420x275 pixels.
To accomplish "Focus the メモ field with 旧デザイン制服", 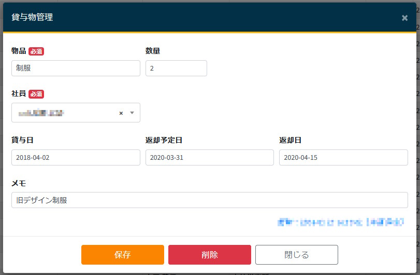I will tap(209, 200).
